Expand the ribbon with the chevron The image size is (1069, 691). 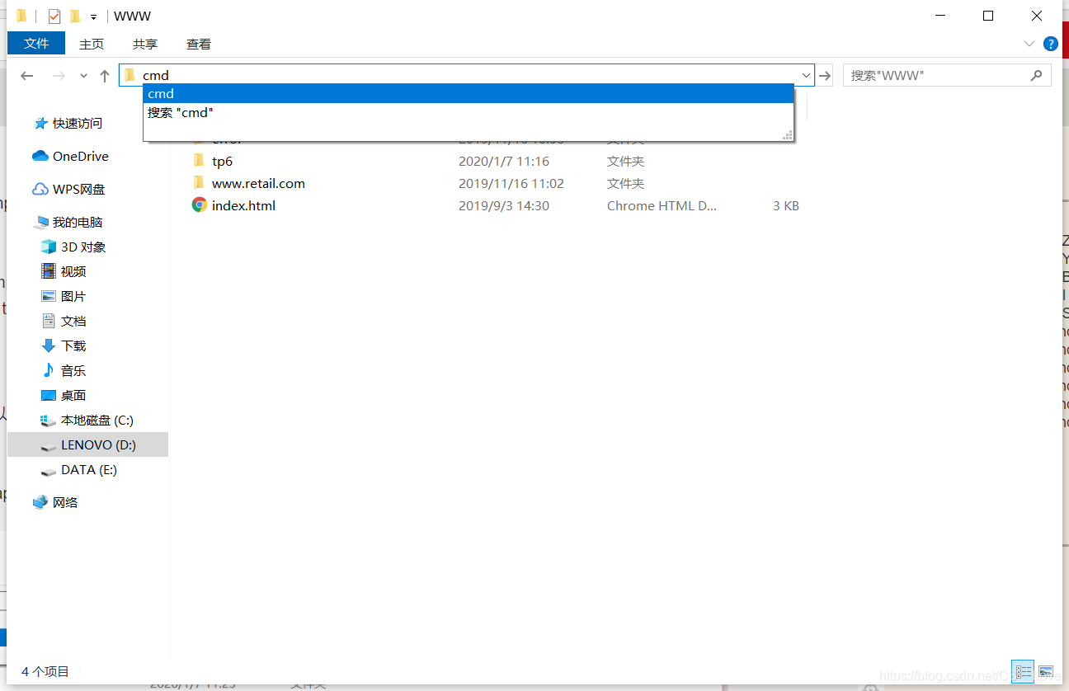1029,44
